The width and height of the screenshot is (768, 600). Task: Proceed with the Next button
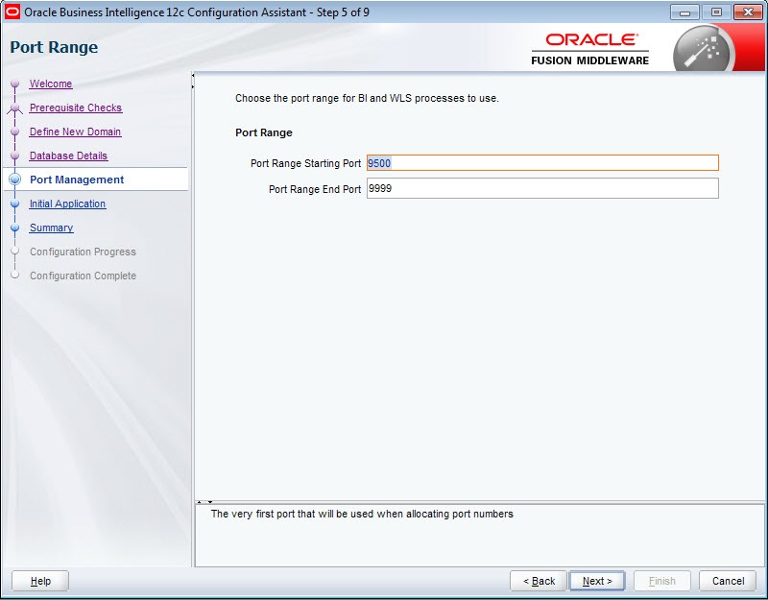597,581
